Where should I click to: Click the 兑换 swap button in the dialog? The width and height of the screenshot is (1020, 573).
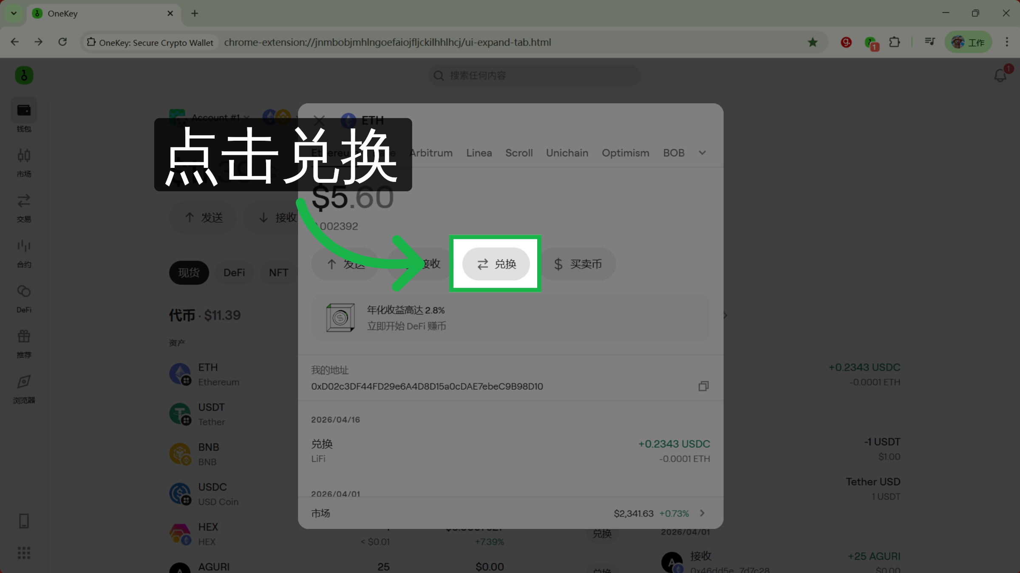coord(496,264)
